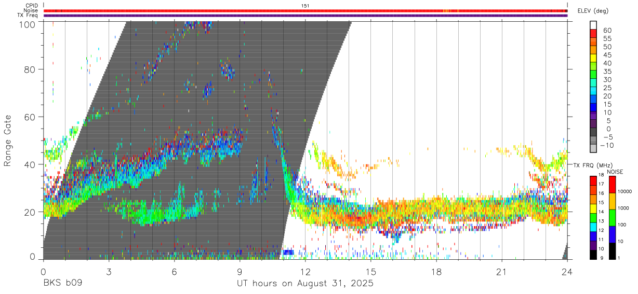Click the 40 tick on Range Gate axis
Image resolution: width=638 pixels, height=294 pixels.
tap(30, 164)
